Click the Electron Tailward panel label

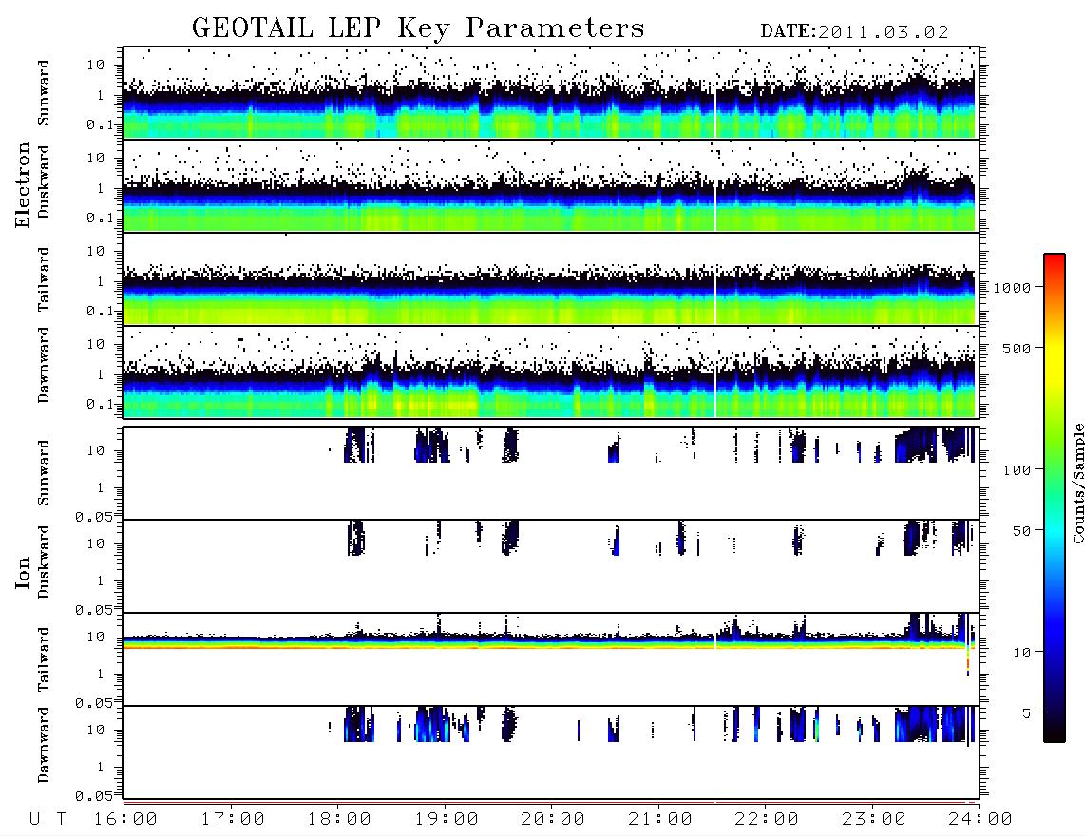(44, 279)
